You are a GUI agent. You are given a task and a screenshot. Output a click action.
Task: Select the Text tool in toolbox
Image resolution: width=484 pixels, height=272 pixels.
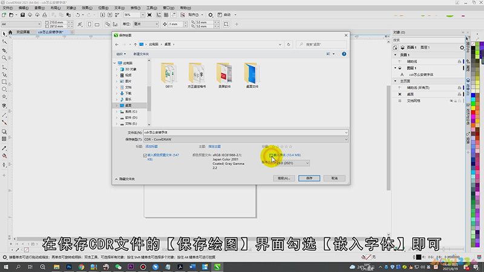pyautogui.click(x=4, y=105)
